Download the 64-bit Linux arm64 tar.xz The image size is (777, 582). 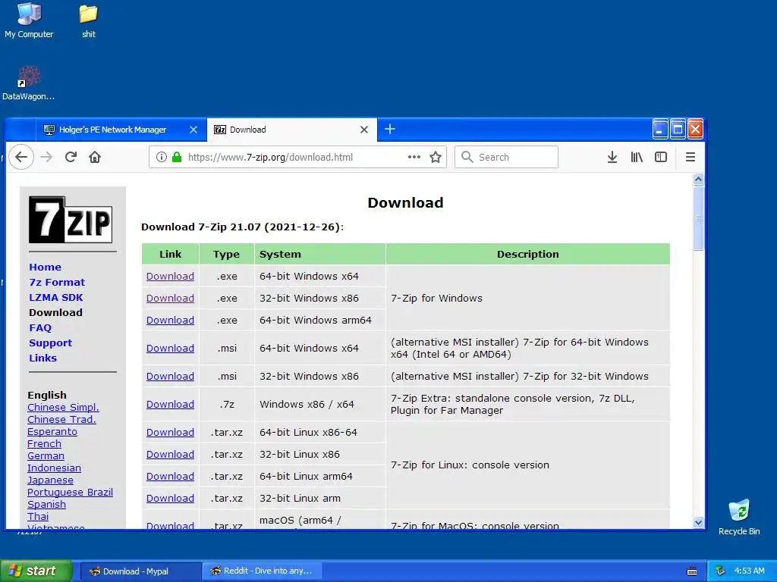pyautogui.click(x=170, y=476)
